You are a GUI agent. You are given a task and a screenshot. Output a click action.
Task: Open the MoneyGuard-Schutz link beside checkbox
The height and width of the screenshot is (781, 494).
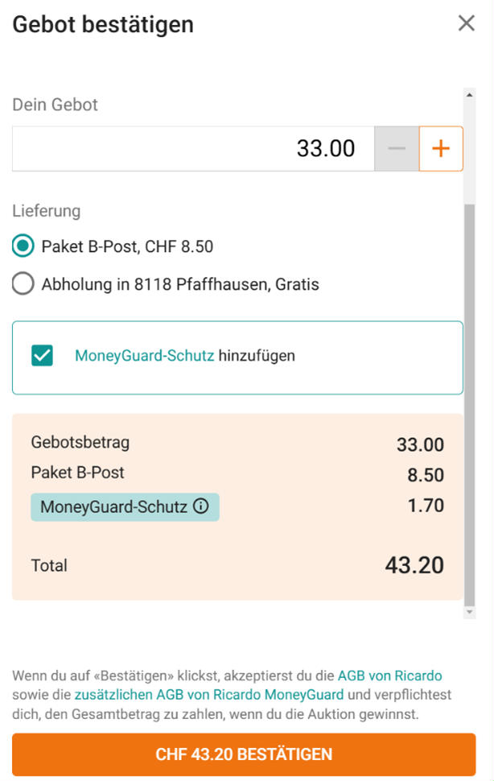tap(144, 356)
